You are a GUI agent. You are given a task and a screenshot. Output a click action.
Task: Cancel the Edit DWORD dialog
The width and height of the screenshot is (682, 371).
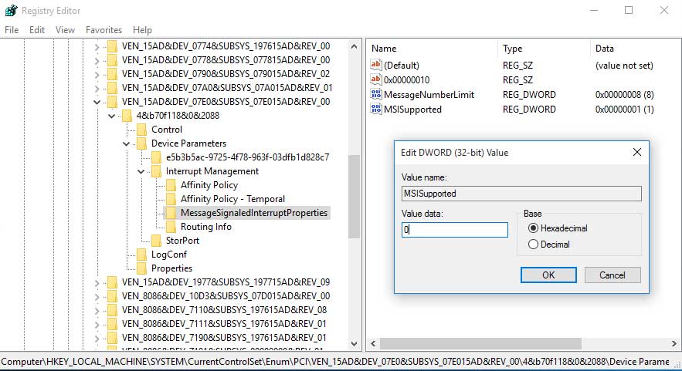[x=612, y=275]
